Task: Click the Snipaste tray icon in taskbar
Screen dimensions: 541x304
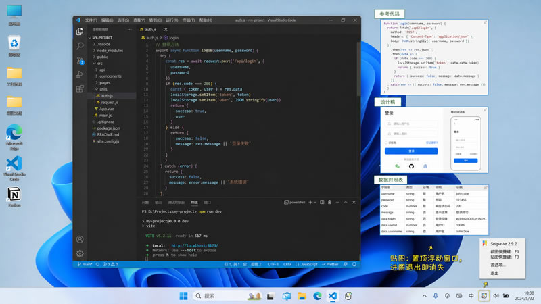Action: [484, 296]
